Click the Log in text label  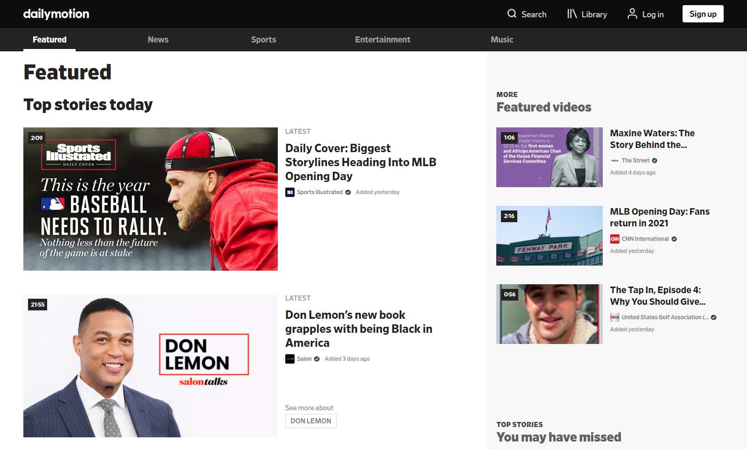click(x=653, y=14)
